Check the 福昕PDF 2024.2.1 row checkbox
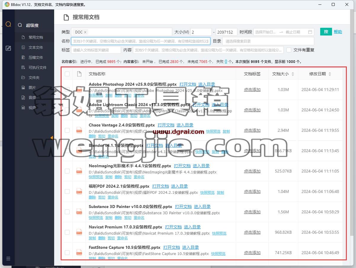The width and height of the screenshot is (356, 268). coord(67,191)
